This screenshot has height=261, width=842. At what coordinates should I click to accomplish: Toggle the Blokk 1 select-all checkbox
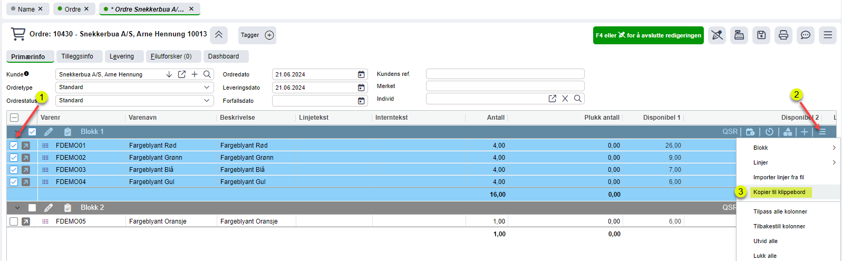[32, 132]
